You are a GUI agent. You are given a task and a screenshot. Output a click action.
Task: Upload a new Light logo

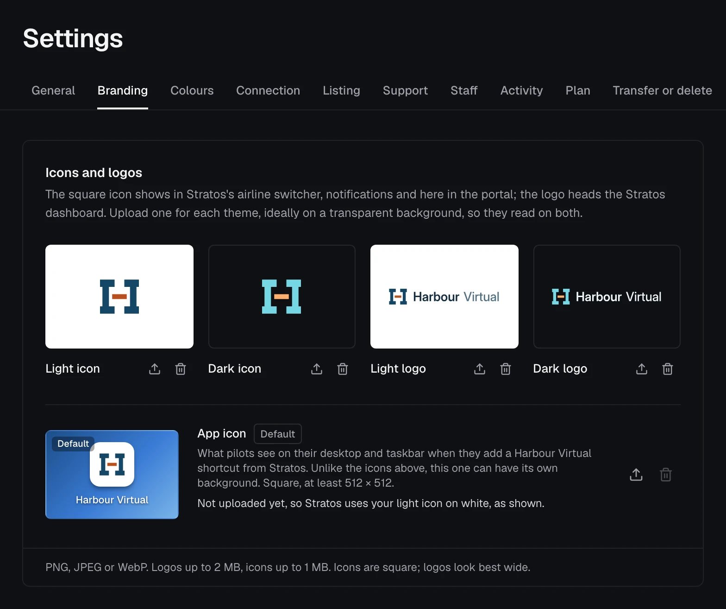pos(480,369)
